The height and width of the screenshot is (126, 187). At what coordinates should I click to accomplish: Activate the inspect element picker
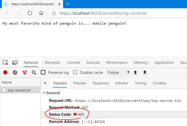(5, 62)
